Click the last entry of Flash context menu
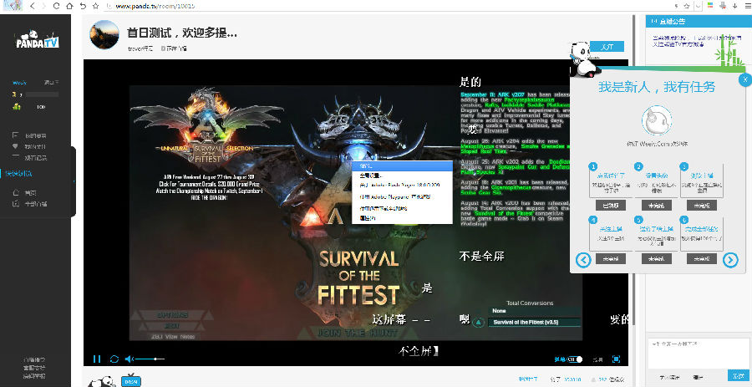The width and height of the screenshot is (752, 387). pyautogui.click(x=402, y=218)
